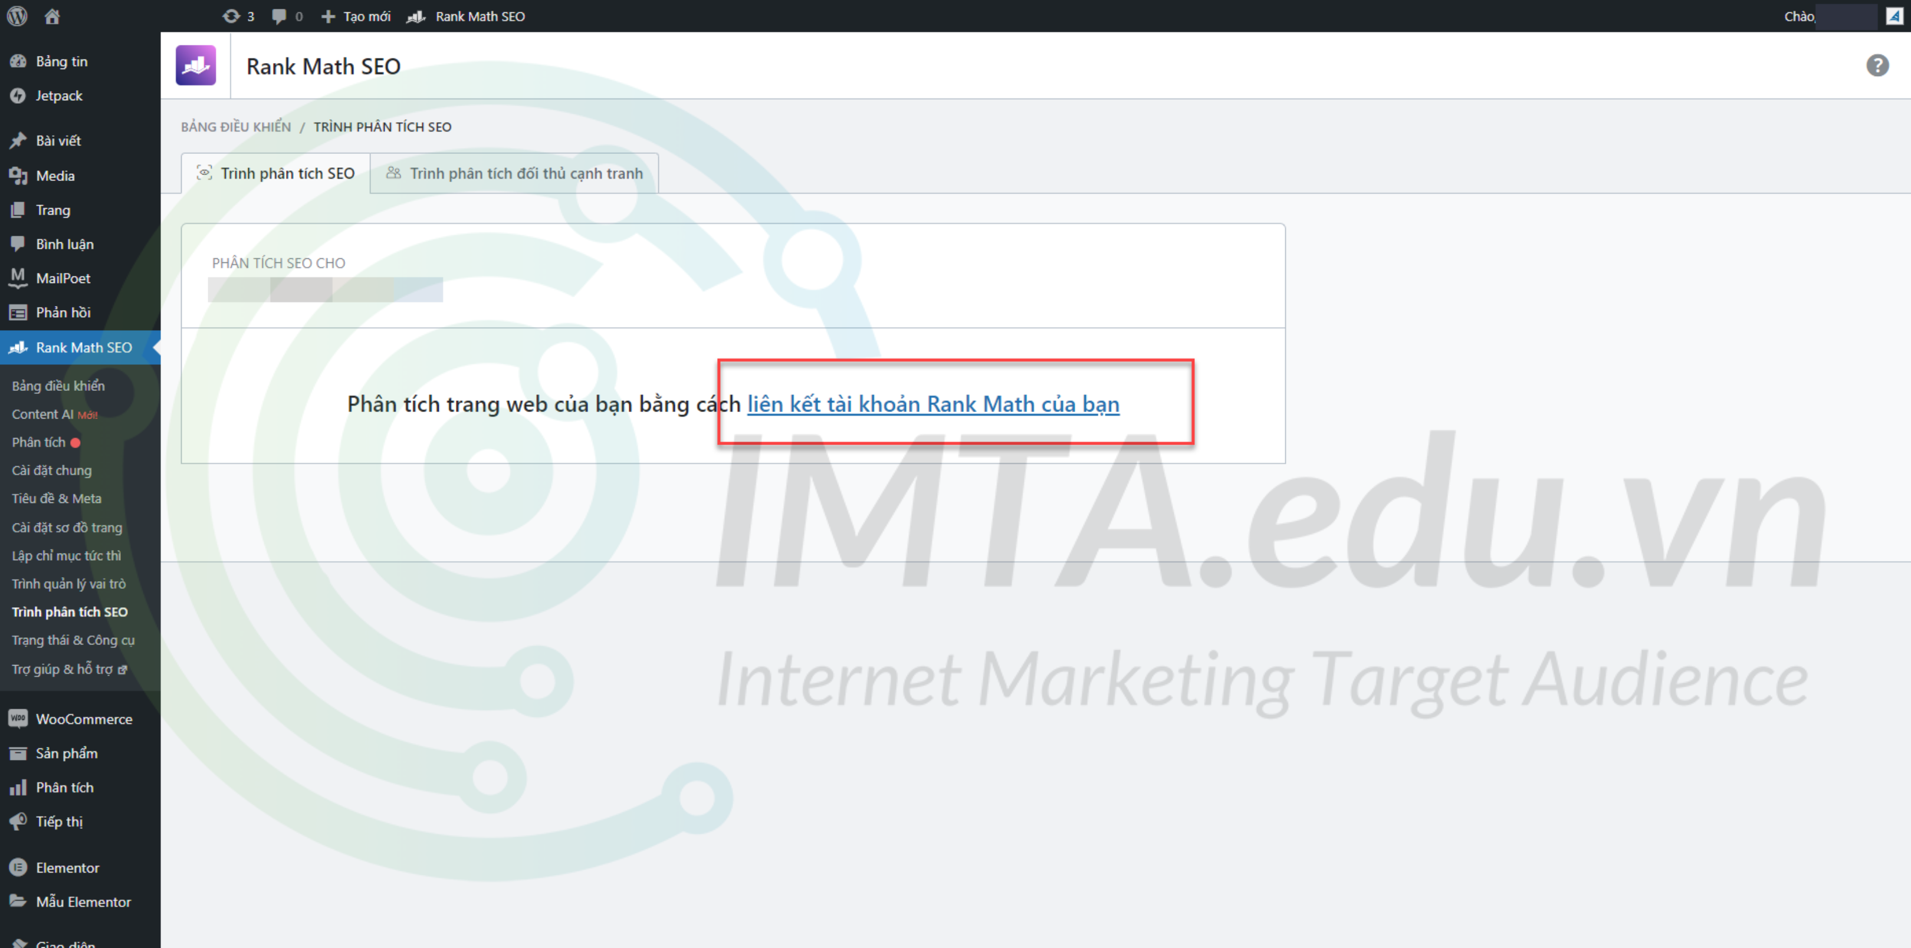Click the Tiếp thị megaphone icon

point(18,821)
